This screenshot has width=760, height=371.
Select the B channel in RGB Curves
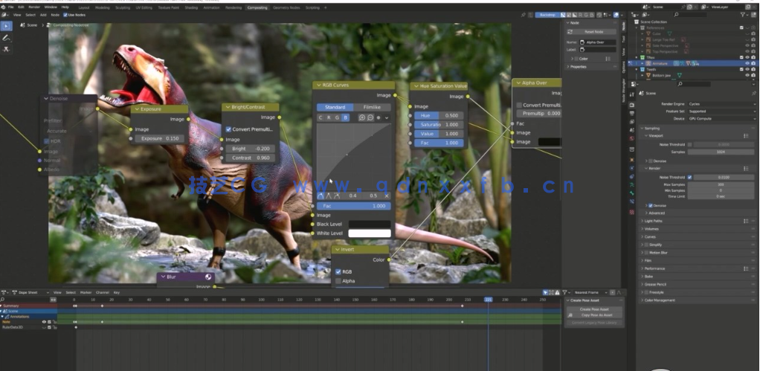point(345,117)
